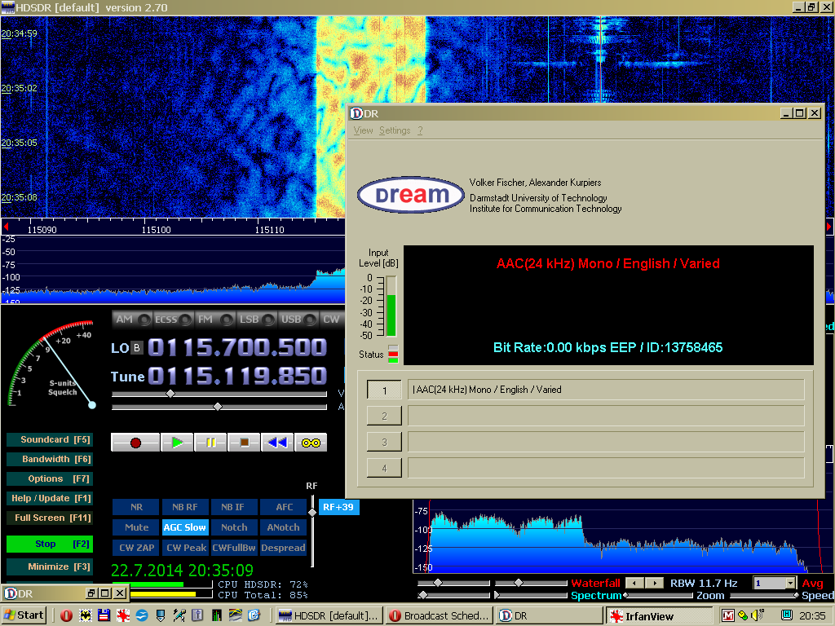This screenshot has width=835, height=626.
Task: Switch to the DR taskbar button
Action: 549,616
